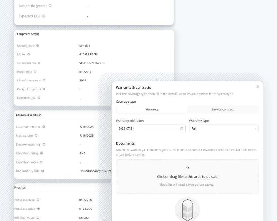Click the info icon beside Condition rating
This screenshot has height=221, width=277.
[41, 153]
